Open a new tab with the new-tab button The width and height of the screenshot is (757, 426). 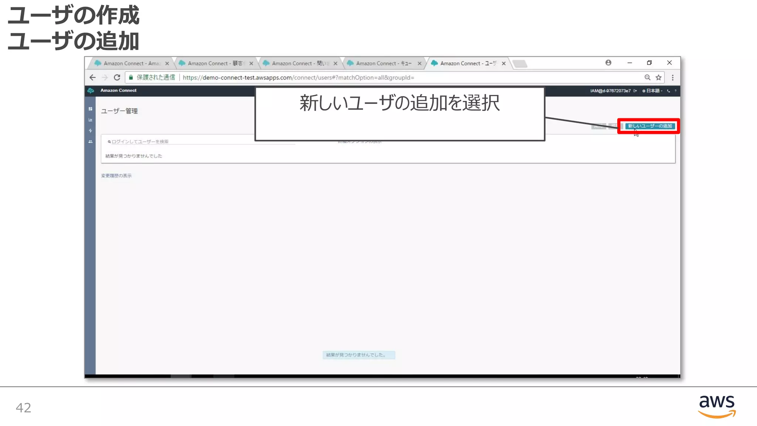[520, 64]
